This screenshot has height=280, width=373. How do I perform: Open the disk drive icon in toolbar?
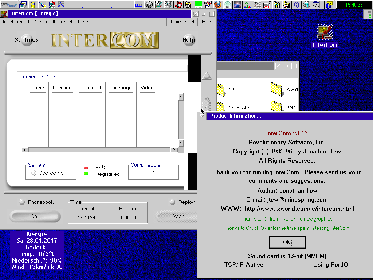coord(149,4)
